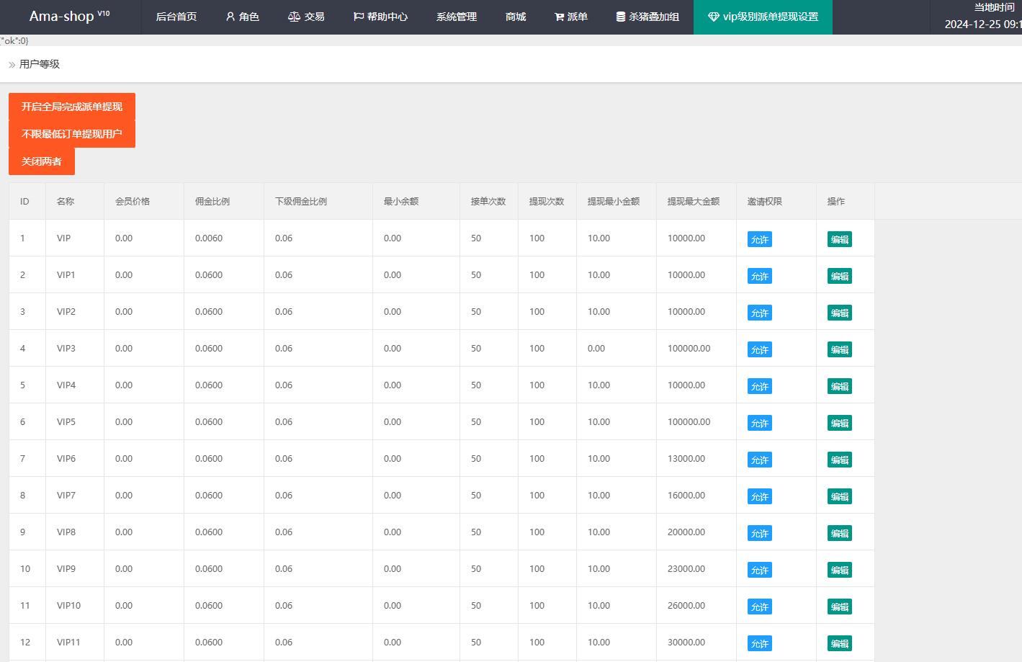Open the 交易 menu with scales icon
1022x662 pixels.
(306, 17)
